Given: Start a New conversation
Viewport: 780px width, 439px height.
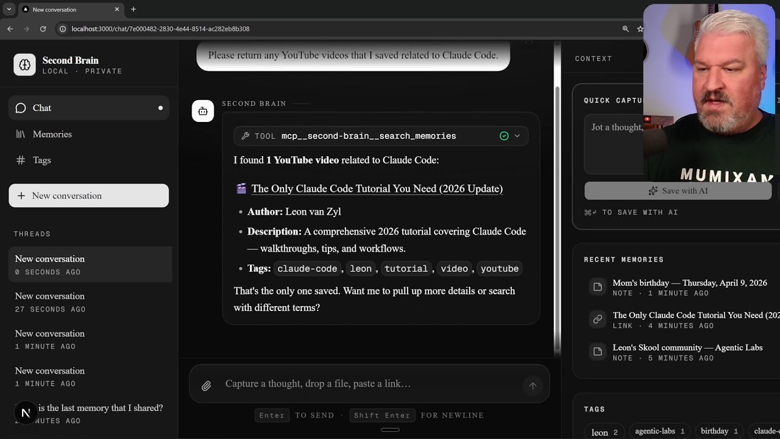Looking at the screenshot, I should pyautogui.click(x=89, y=196).
